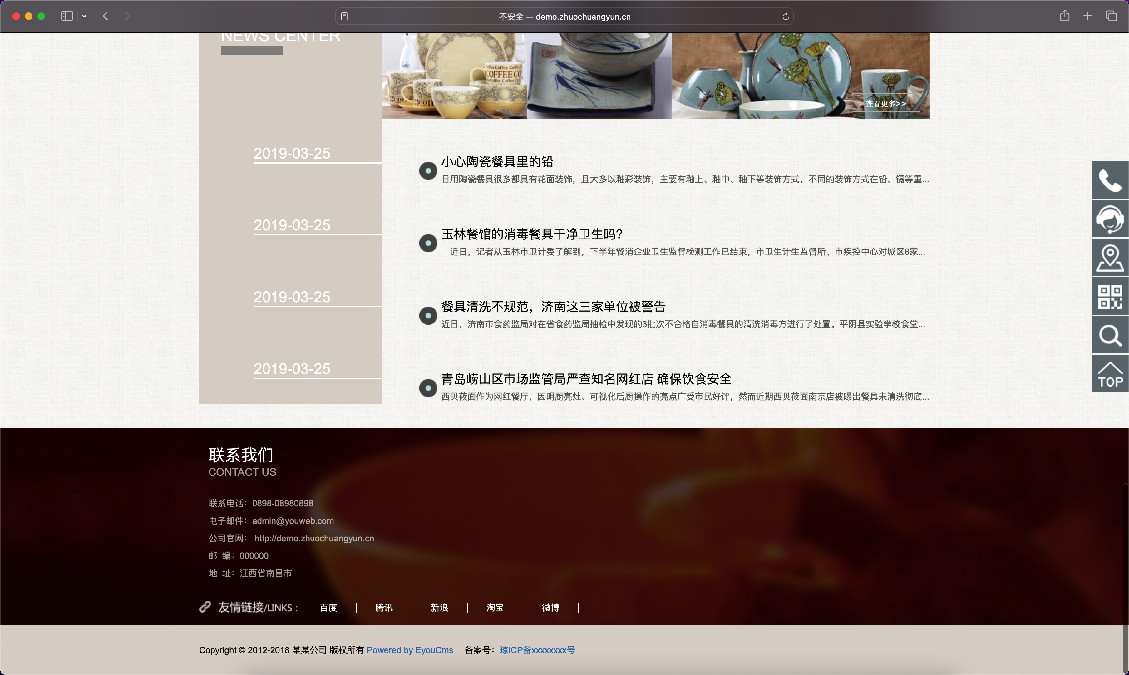The height and width of the screenshot is (675, 1129).
Task: Click the address bar showing demo.zhuochuangyun.cn
Action: pos(564,16)
